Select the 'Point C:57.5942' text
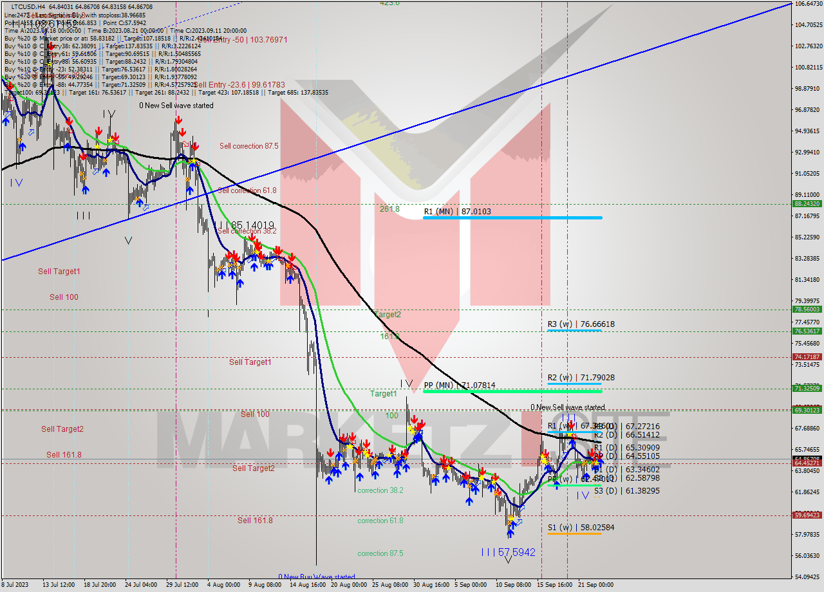 (124, 23)
